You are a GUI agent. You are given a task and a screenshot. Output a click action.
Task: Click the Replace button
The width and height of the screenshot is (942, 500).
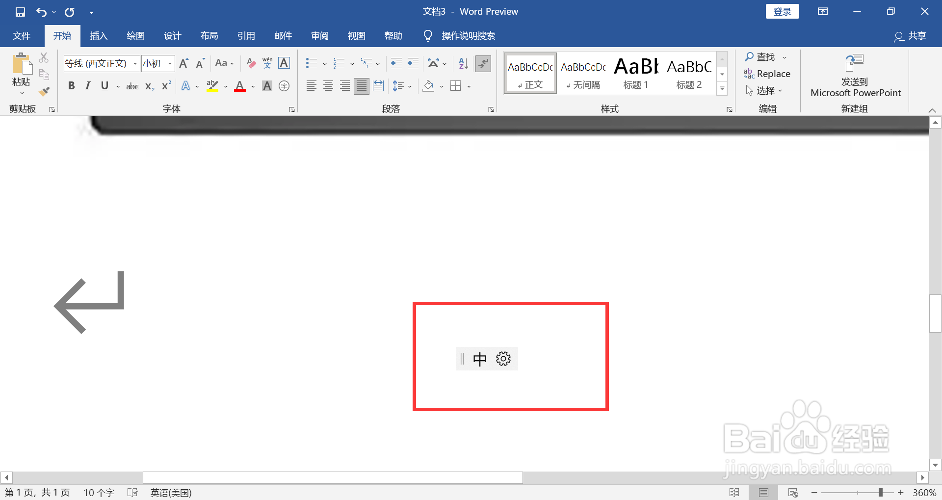click(767, 74)
